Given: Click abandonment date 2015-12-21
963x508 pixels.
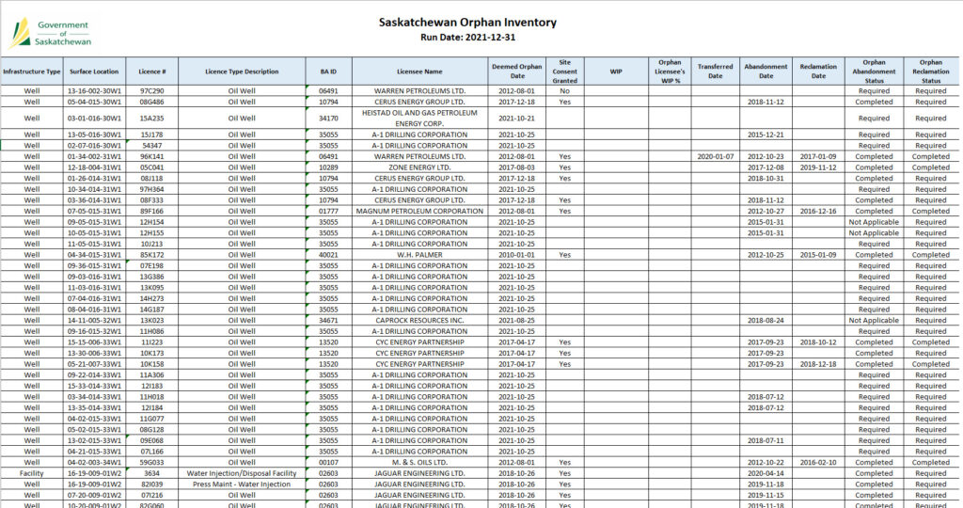Looking at the screenshot, I should [x=766, y=135].
